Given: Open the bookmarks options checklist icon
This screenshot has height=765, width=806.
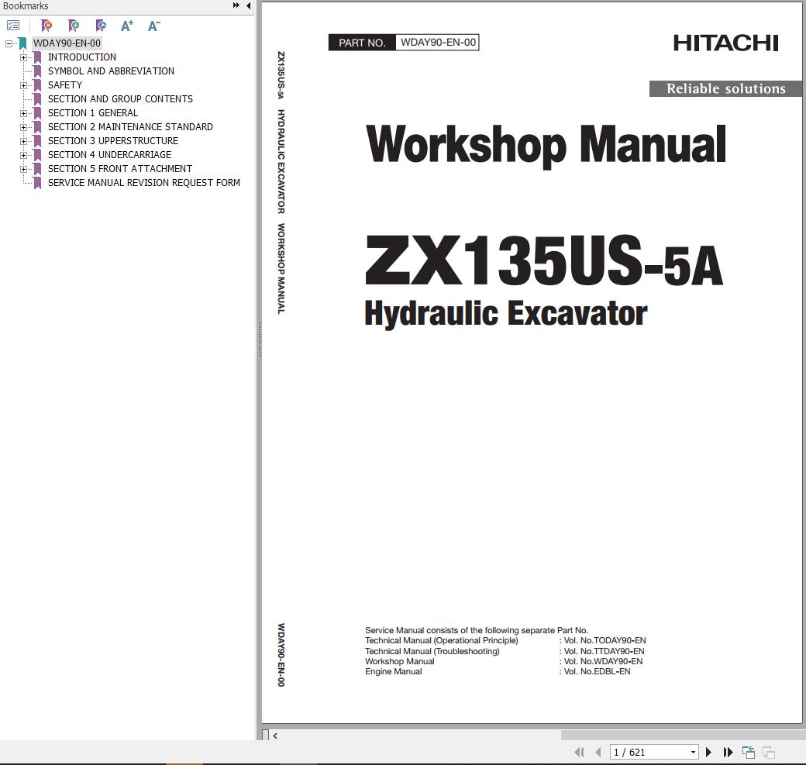Looking at the screenshot, I should [13, 26].
